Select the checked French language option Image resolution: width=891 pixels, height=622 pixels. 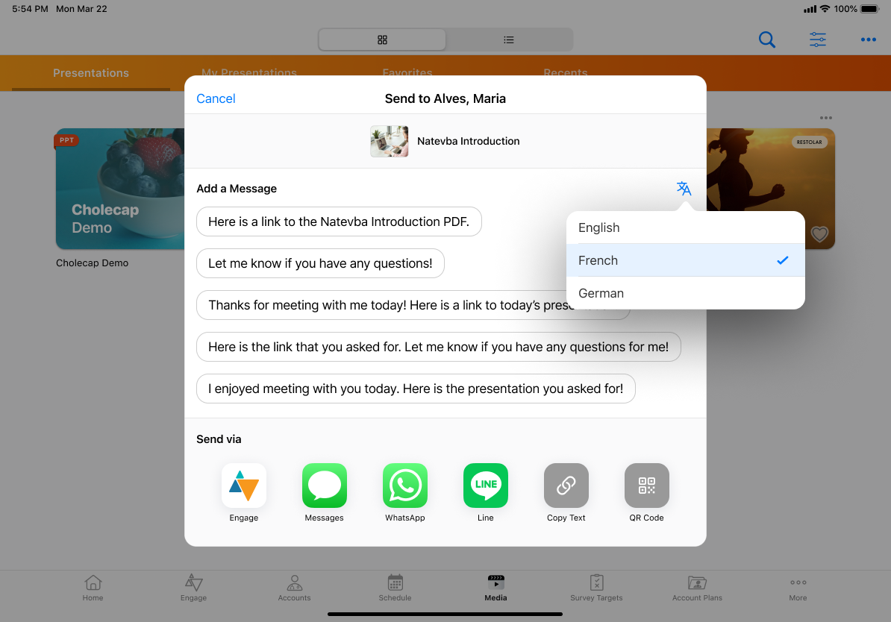685,260
